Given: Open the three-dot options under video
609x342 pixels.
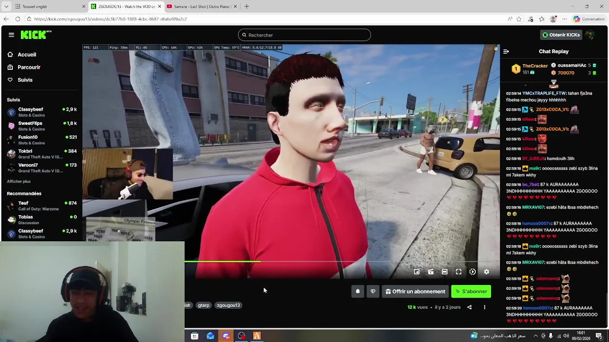Looking at the screenshot, I should pyautogui.click(x=484, y=307).
